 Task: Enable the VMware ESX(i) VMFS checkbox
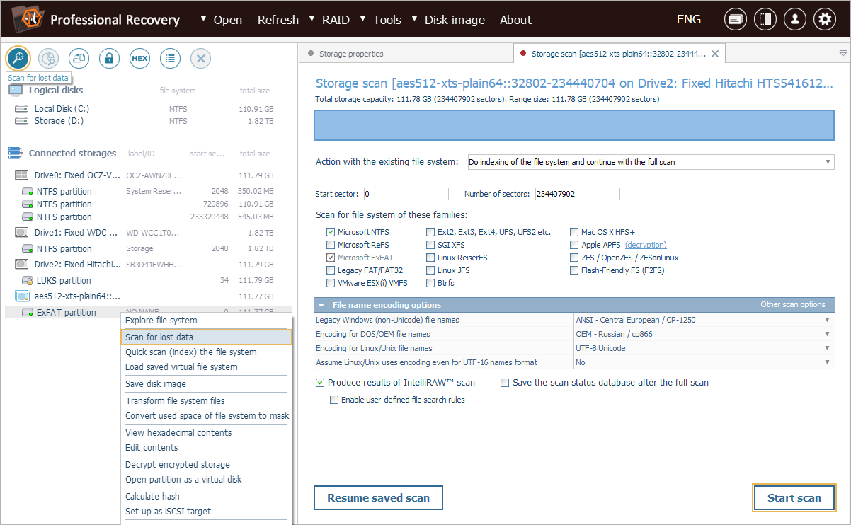click(x=331, y=283)
